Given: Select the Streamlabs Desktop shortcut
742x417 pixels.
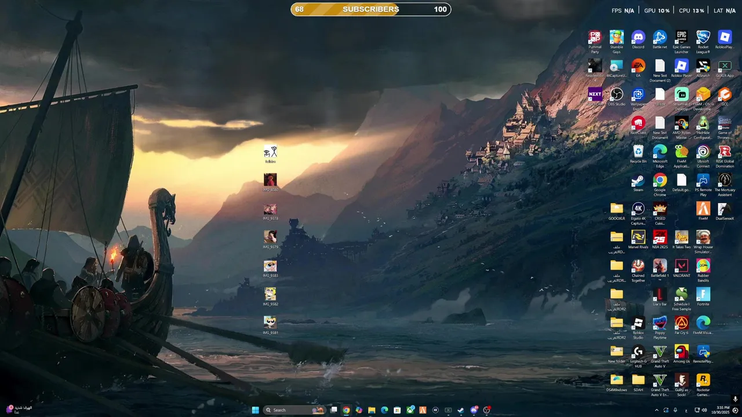Looking at the screenshot, I should tap(681, 98).
